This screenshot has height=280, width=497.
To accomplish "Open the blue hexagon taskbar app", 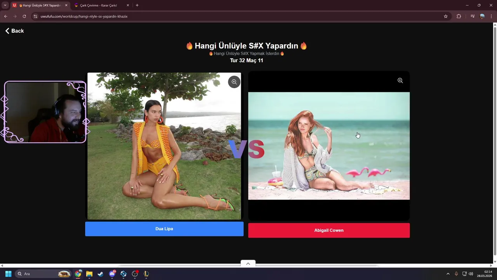I will pyautogui.click(x=123, y=274).
